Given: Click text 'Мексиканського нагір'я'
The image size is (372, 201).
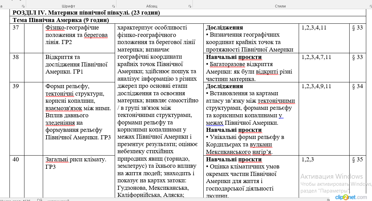Looking at the screenshot, I should tap(239, 152).
